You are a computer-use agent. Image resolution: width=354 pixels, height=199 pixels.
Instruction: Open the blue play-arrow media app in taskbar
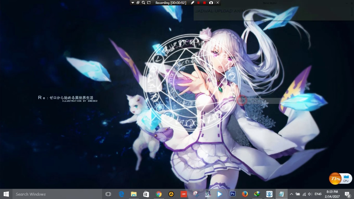[x=220, y=194]
